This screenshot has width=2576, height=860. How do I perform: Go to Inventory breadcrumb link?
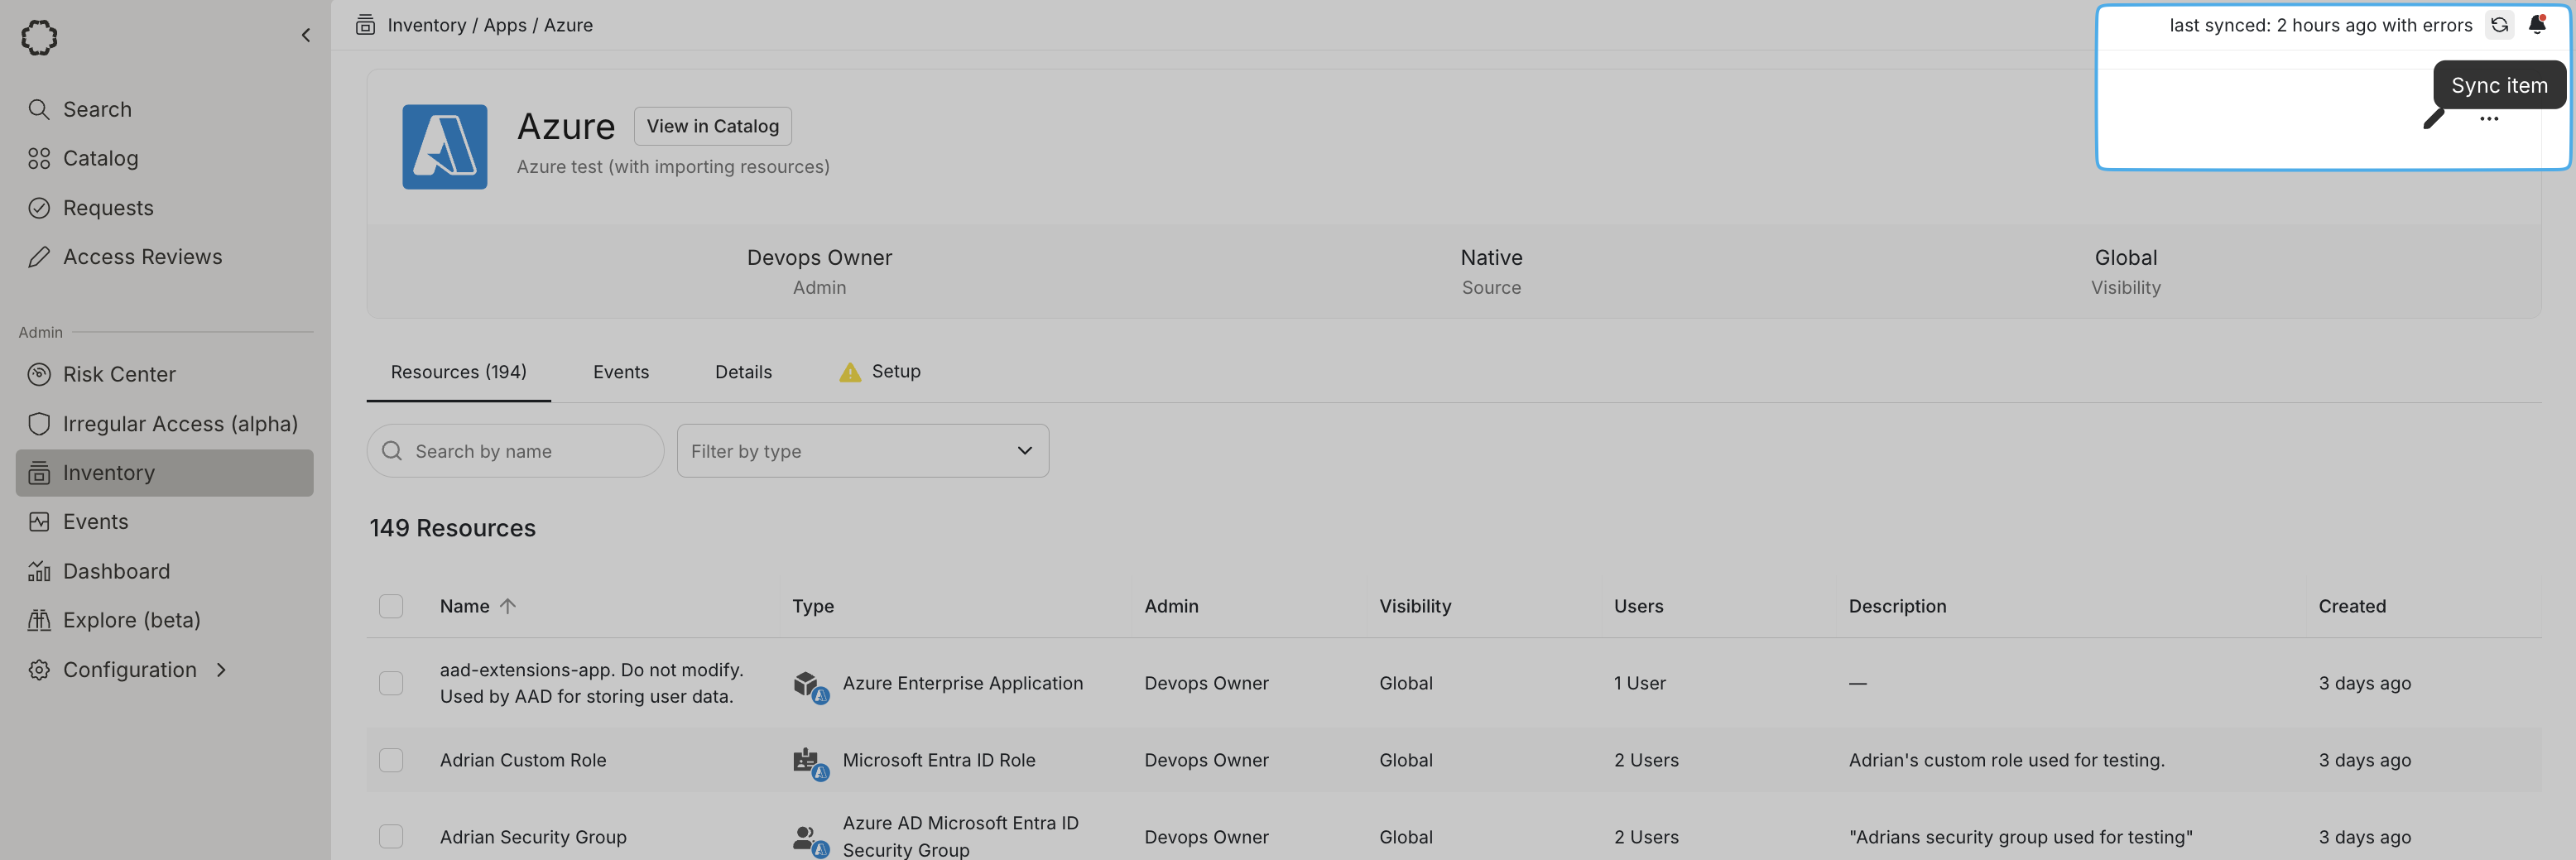tap(426, 25)
